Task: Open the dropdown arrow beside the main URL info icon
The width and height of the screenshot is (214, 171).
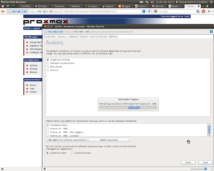Action: (146, 12)
